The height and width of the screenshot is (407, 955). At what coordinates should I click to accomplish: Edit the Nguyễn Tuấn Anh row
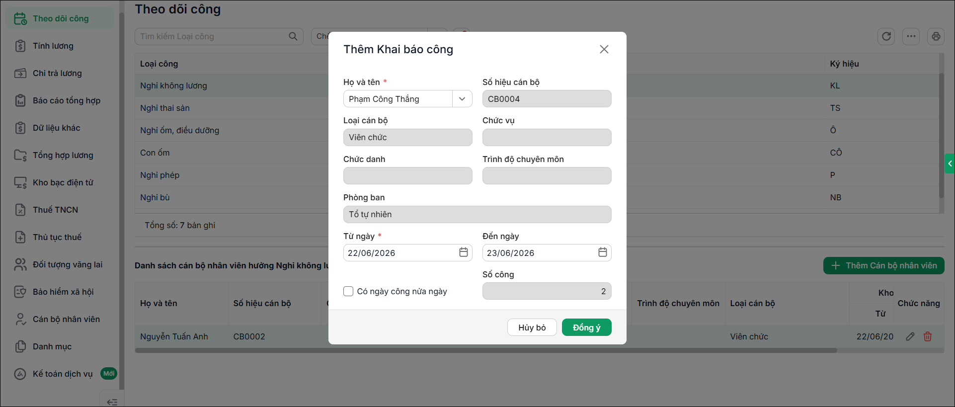click(910, 336)
